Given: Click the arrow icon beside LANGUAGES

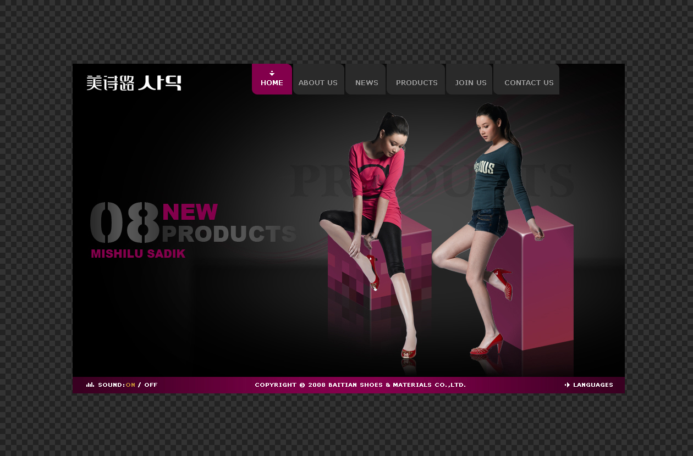Looking at the screenshot, I should [567, 385].
